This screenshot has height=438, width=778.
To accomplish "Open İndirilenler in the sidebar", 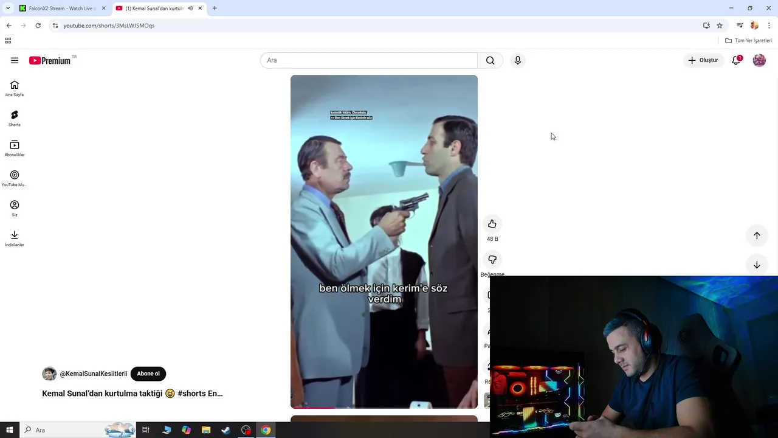I will click(x=15, y=238).
